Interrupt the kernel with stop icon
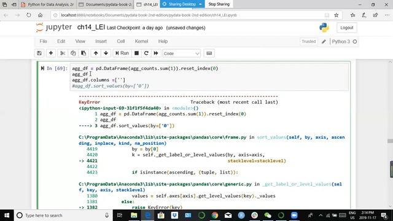This screenshot has width=393, height=221. (136, 53)
